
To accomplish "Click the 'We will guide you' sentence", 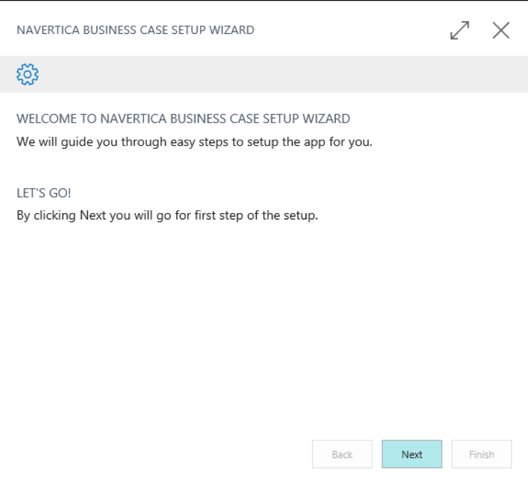I will 194,142.
